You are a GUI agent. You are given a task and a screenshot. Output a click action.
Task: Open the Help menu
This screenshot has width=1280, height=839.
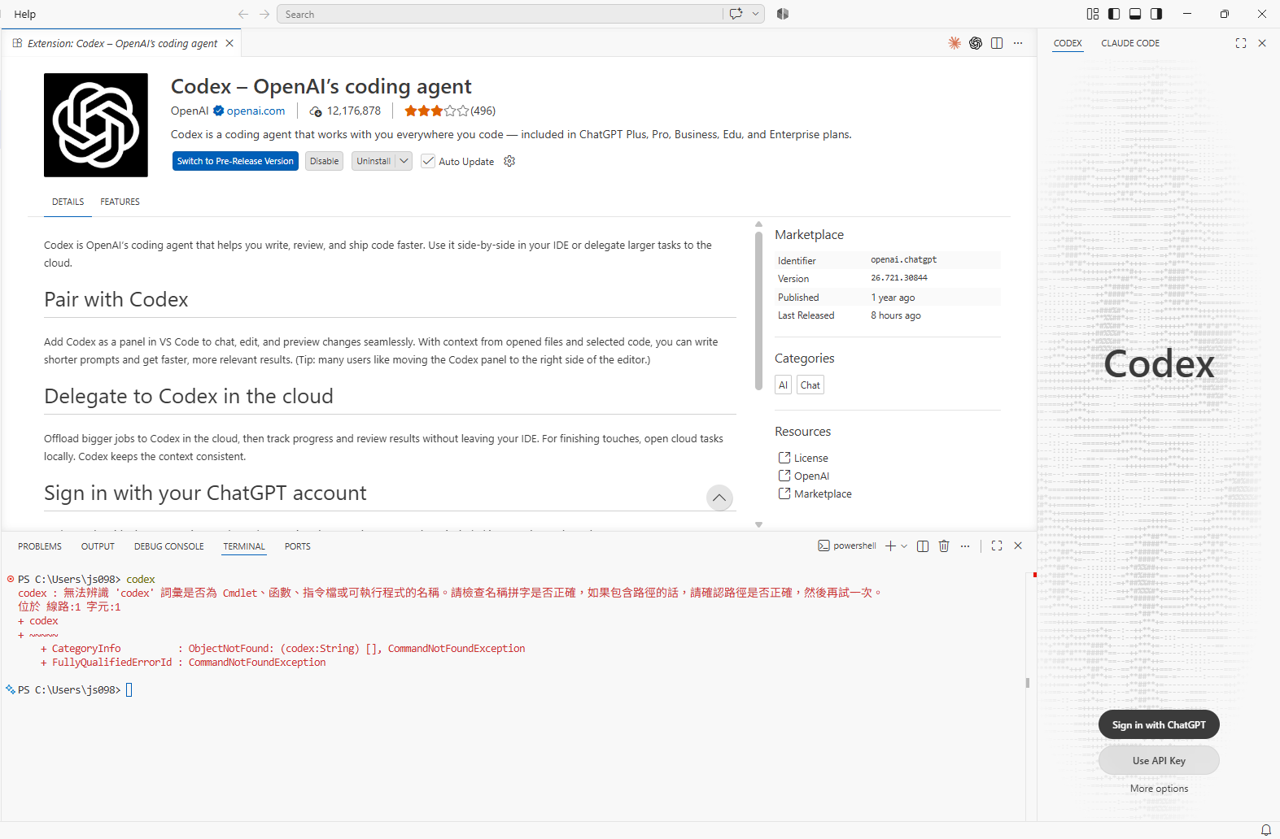(25, 14)
